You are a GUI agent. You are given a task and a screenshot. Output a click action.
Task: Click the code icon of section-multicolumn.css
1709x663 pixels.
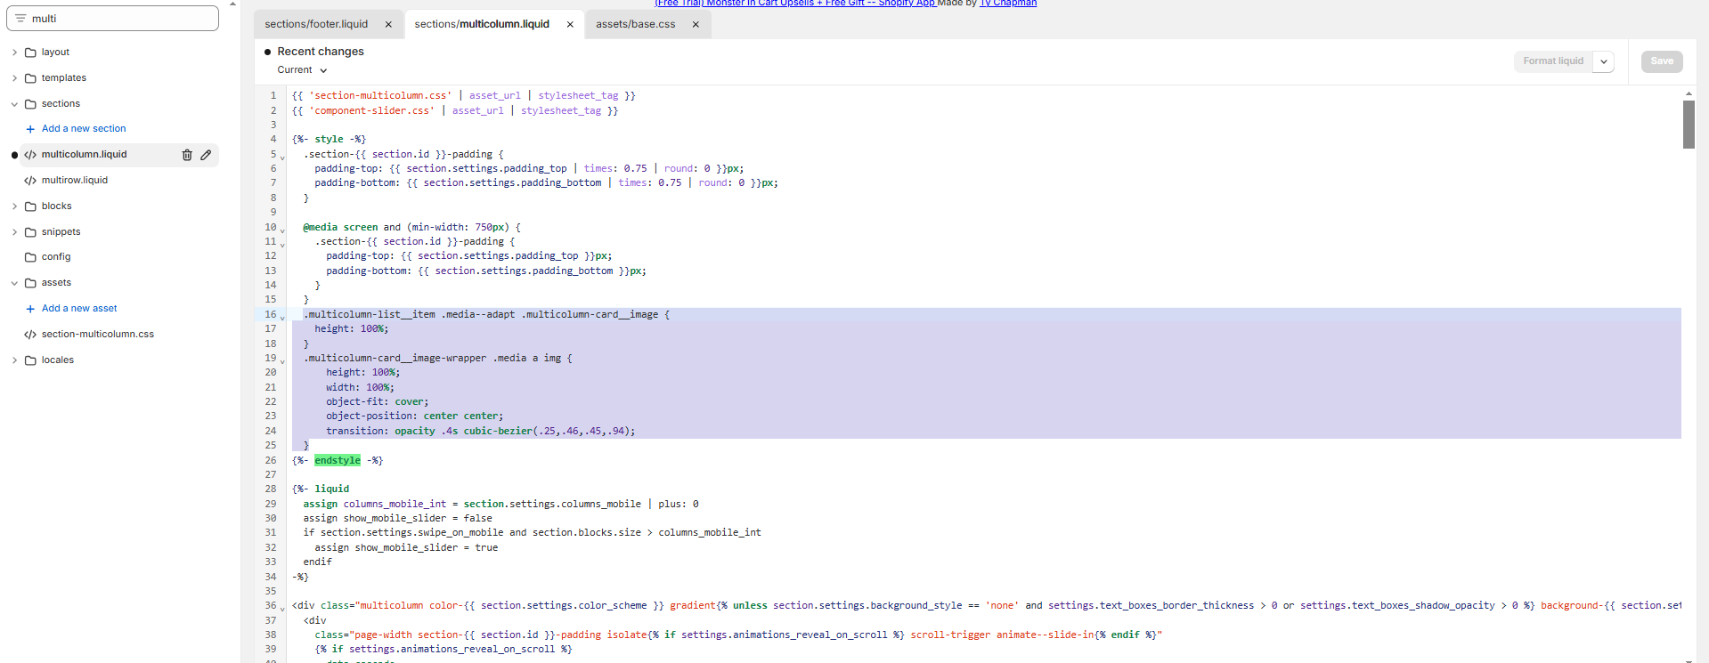pyautogui.click(x=30, y=335)
